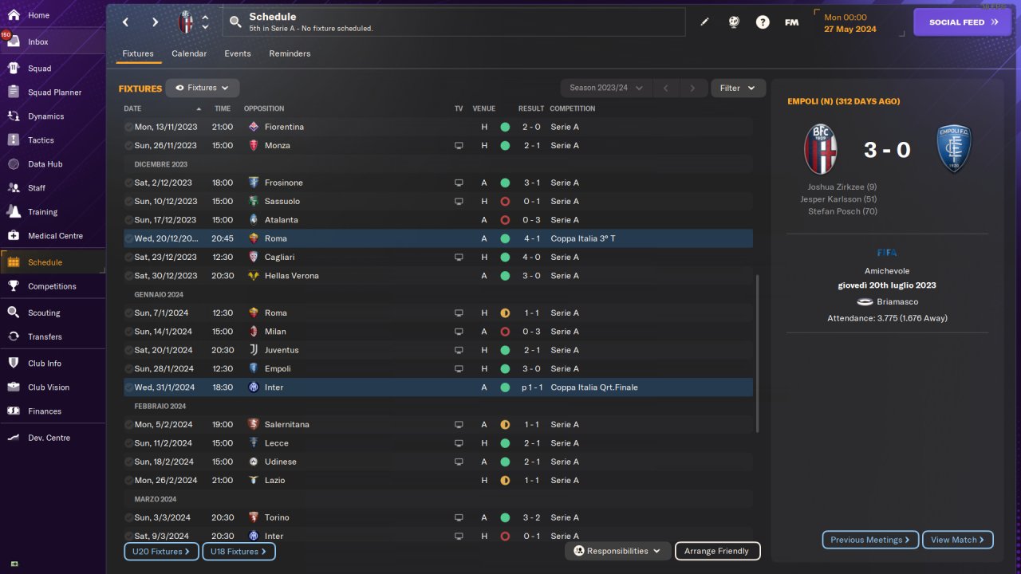1021x574 pixels.
Task: Open the Dev. Centre
Action: pos(53,438)
